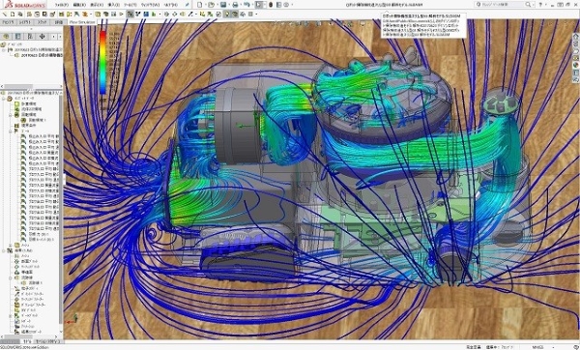Click the velocity color legend bar
The image size is (580, 350).
pyautogui.click(x=102, y=62)
